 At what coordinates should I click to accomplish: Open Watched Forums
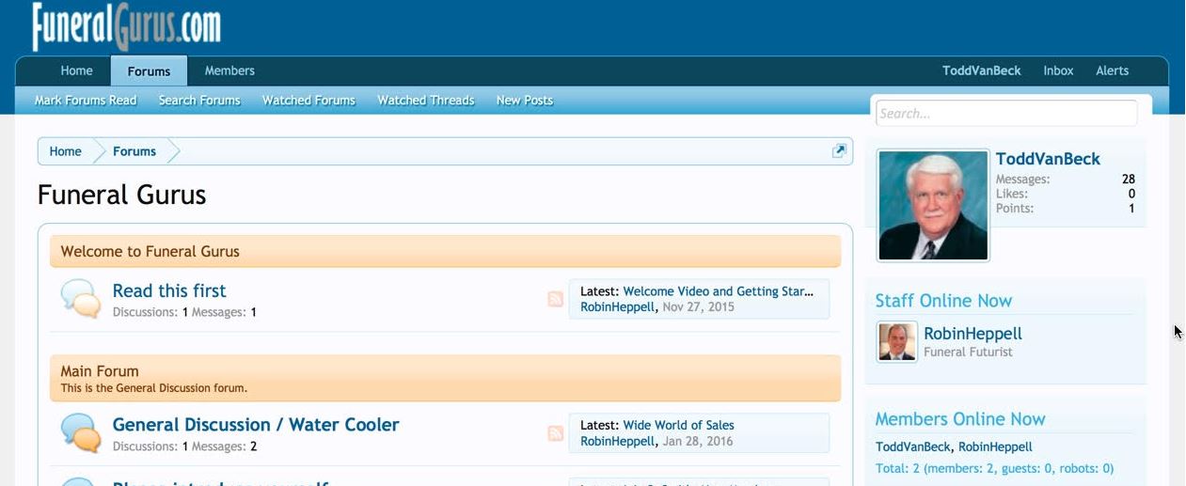point(308,101)
